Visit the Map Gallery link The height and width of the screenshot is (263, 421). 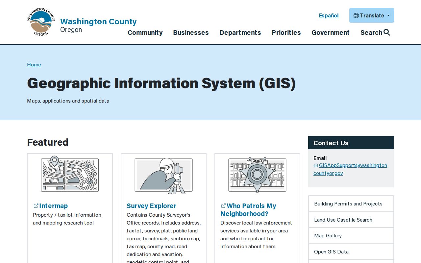351,235
